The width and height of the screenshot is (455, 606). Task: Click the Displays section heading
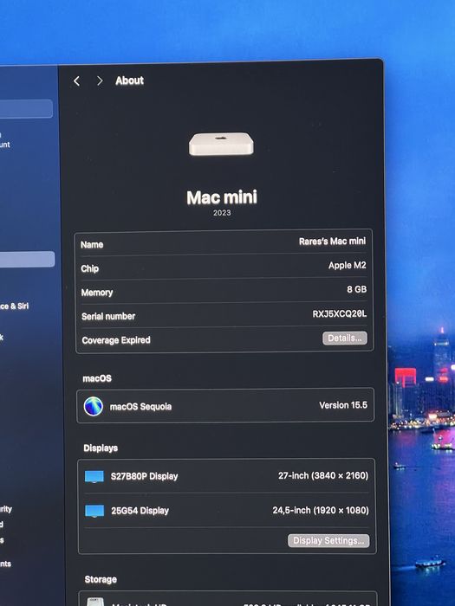[x=101, y=448]
